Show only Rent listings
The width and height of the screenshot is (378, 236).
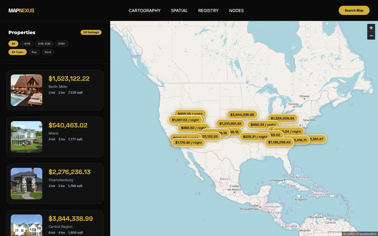48,52
